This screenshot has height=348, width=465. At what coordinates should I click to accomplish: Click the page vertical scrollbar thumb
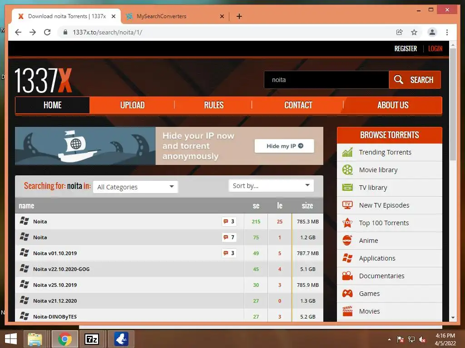(x=453, y=105)
